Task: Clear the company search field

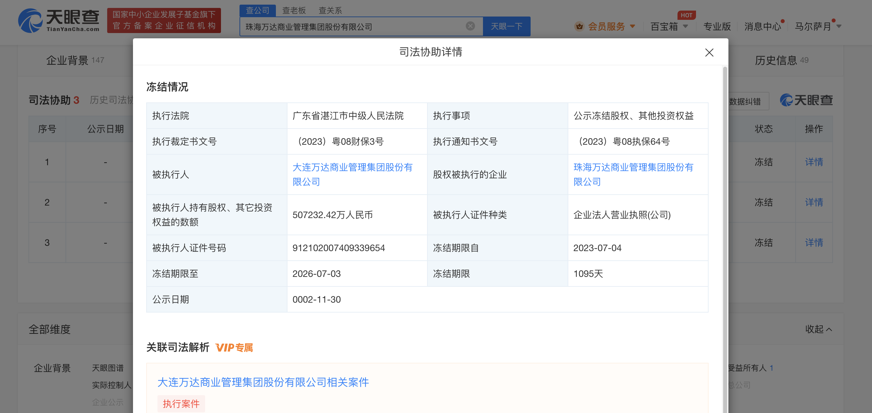Action: pos(470,26)
